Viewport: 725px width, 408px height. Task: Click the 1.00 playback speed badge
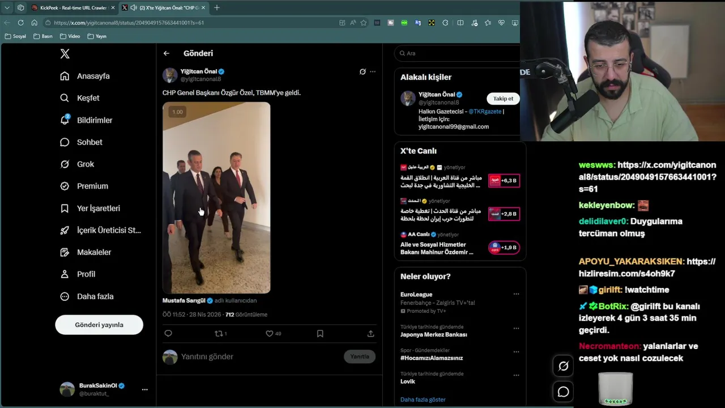tap(177, 112)
